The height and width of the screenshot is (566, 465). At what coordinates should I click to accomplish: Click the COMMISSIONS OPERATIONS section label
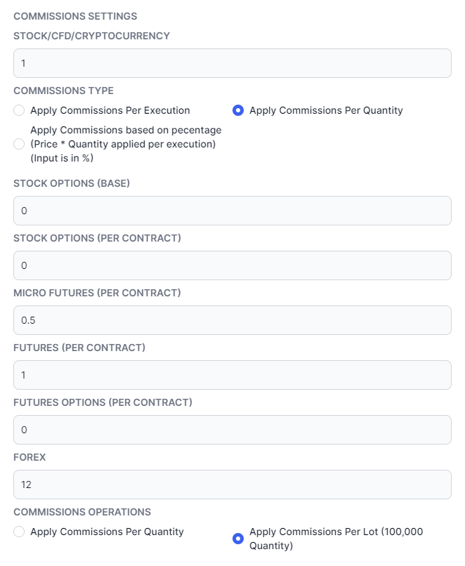(x=82, y=512)
